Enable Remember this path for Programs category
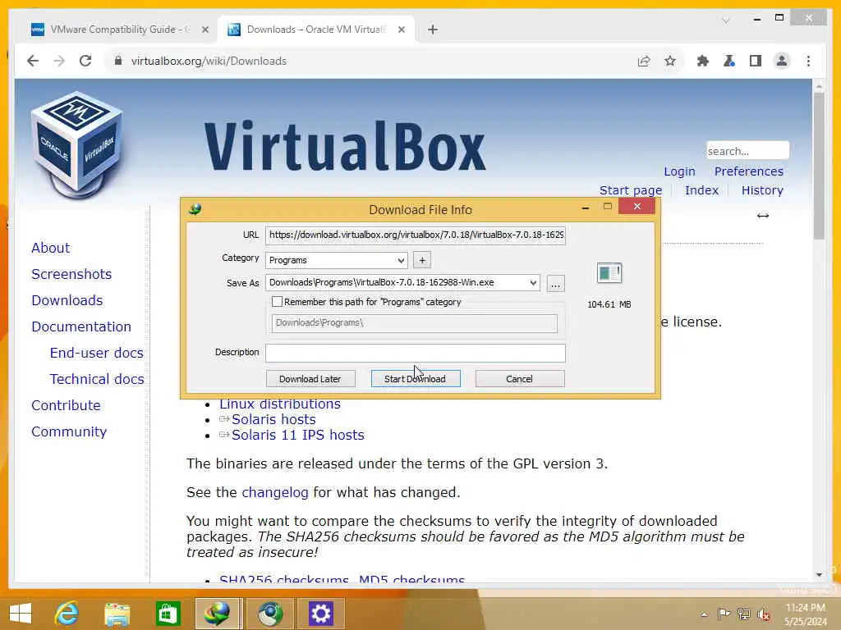 (277, 302)
